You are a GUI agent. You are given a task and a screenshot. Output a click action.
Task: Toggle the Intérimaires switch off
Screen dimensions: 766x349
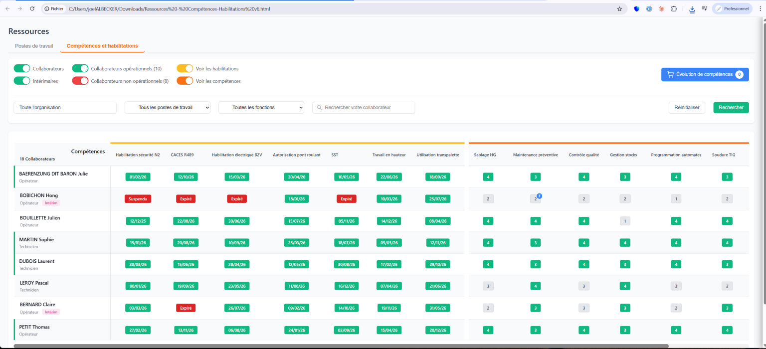click(x=22, y=81)
